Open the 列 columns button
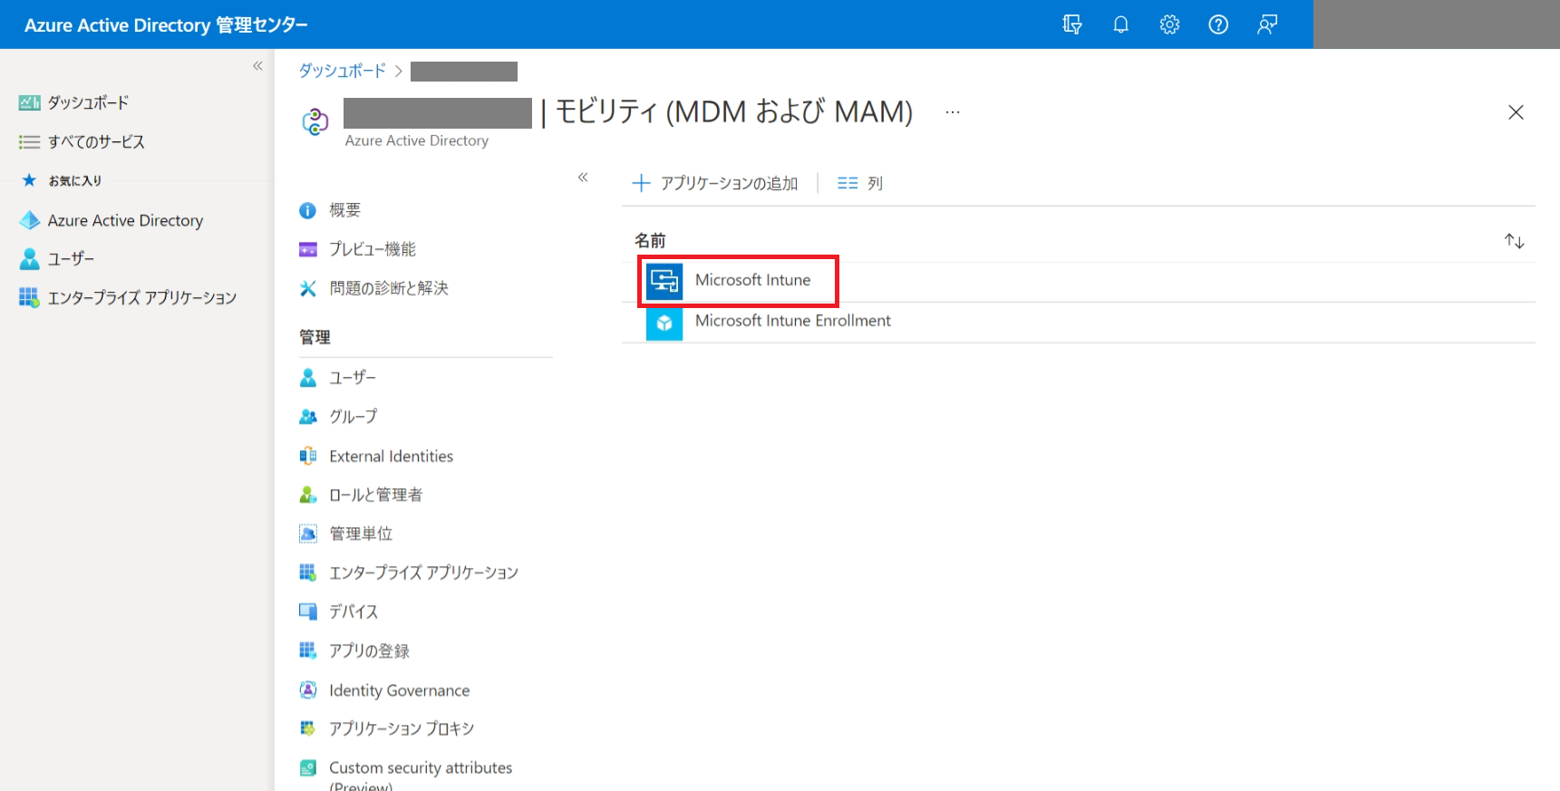The image size is (1560, 791). [x=860, y=183]
